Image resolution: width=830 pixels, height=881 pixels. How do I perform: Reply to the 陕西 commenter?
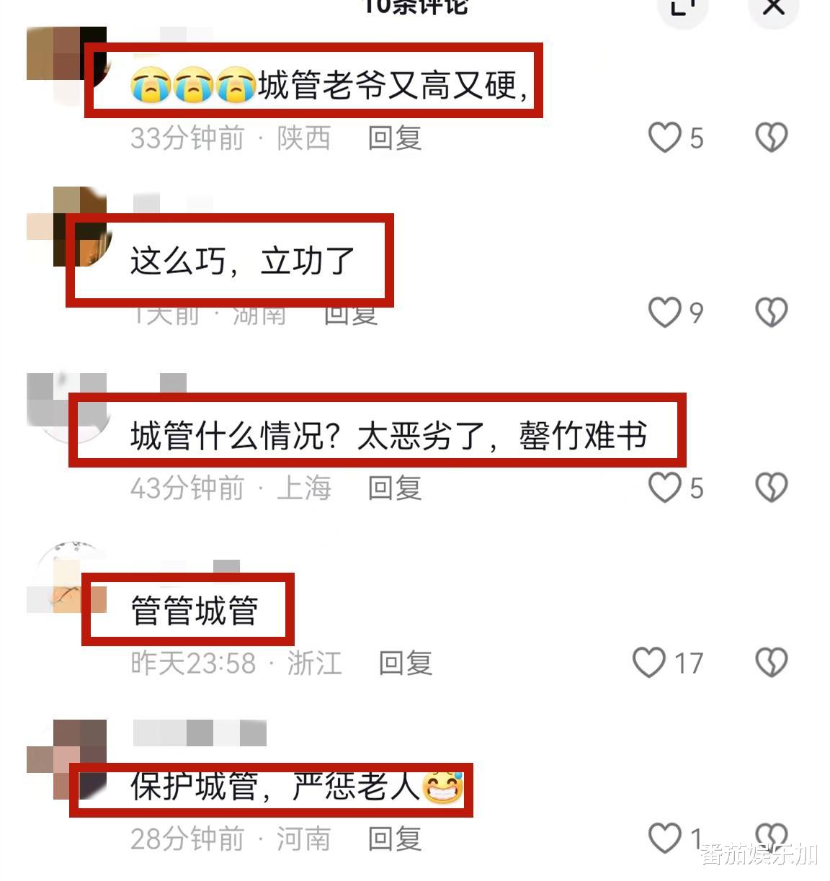[x=394, y=138]
